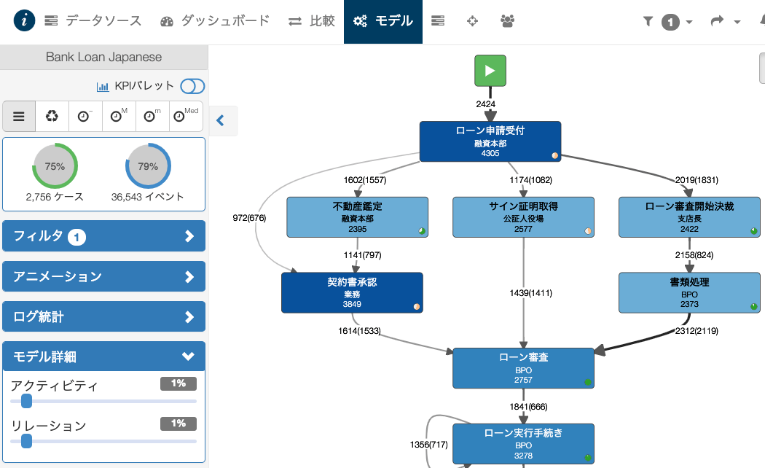Click the status dot on 契約書承認 node

[417, 306]
